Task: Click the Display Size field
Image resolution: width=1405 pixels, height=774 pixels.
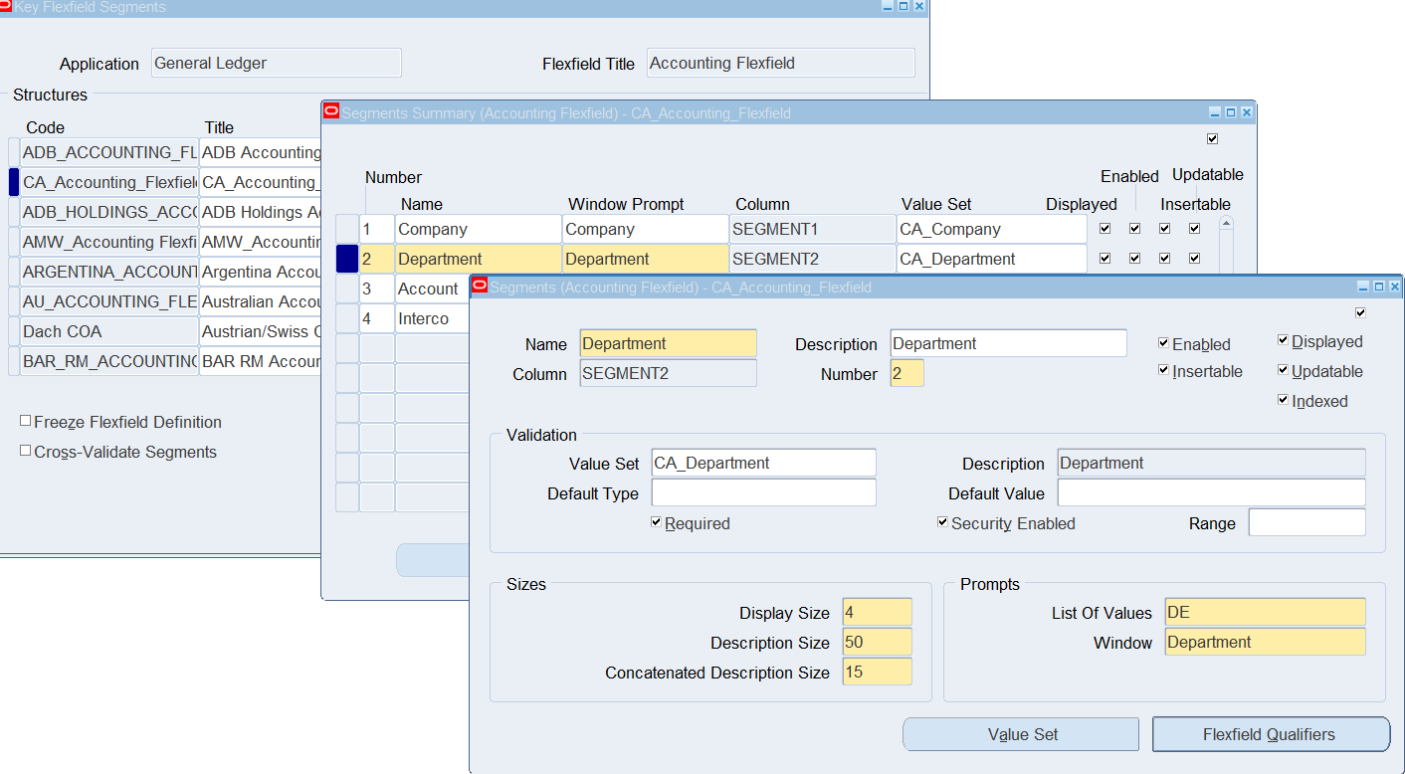Action: pos(878,612)
